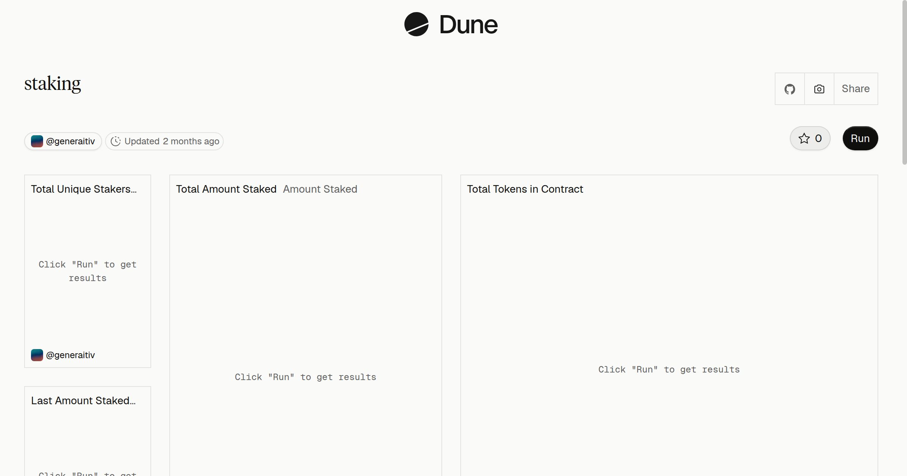Click the camera screenshot icon
The height and width of the screenshot is (476, 907).
(x=819, y=89)
